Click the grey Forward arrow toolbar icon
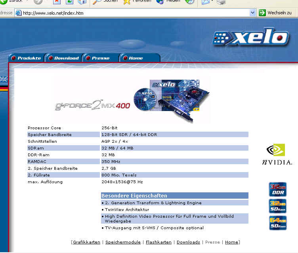 pyautogui.click(x=38, y=2)
